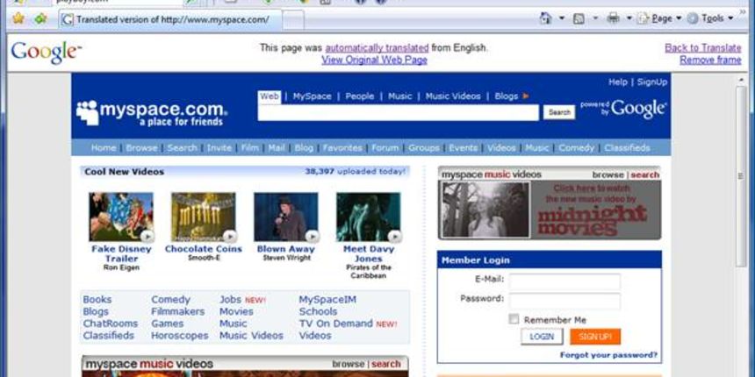Select the MySpace search tab
This screenshot has height=377, width=755.
pyautogui.click(x=312, y=96)
